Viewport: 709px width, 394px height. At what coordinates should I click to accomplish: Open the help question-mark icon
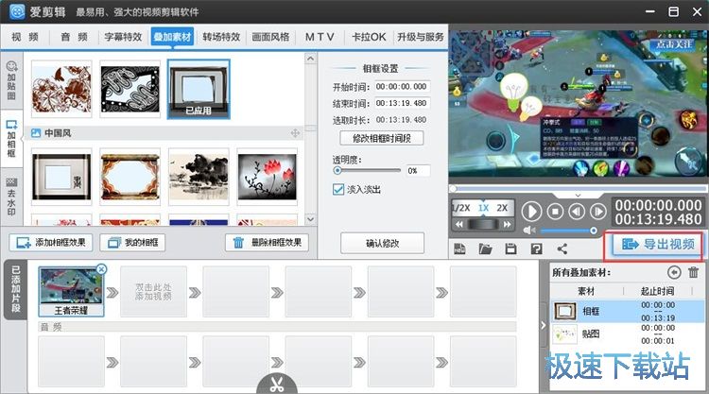pyautogui.click(x=536, y=248)
